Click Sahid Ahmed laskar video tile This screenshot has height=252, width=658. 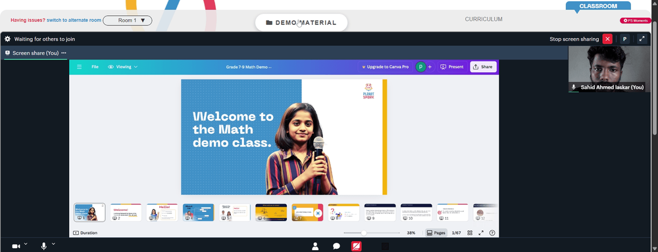[610, 69]
